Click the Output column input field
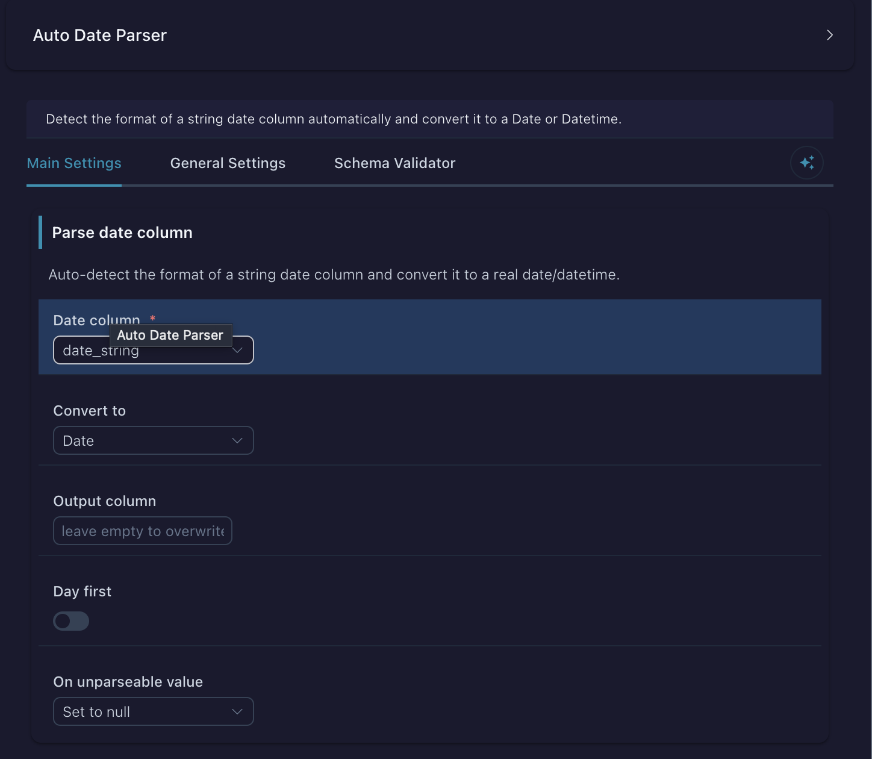The width and height of the screenshot is (872, 759). (x=143, y=531)
